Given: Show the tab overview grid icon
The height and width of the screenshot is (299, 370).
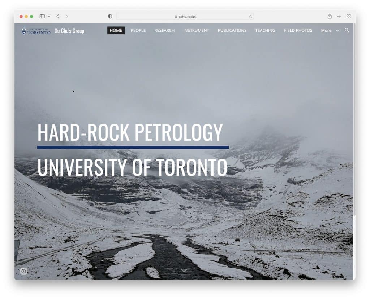Looking at the screenshot, I should coord(349,16).
